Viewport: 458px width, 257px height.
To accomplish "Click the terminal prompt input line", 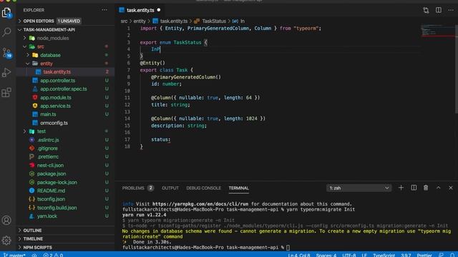I will [x=206, y=248].
